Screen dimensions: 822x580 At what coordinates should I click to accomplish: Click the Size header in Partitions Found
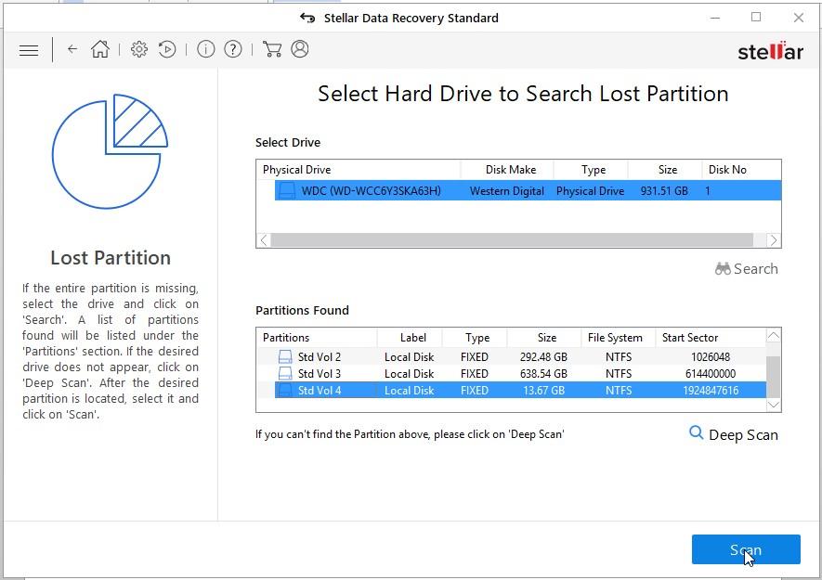click(x=544, y=338)
